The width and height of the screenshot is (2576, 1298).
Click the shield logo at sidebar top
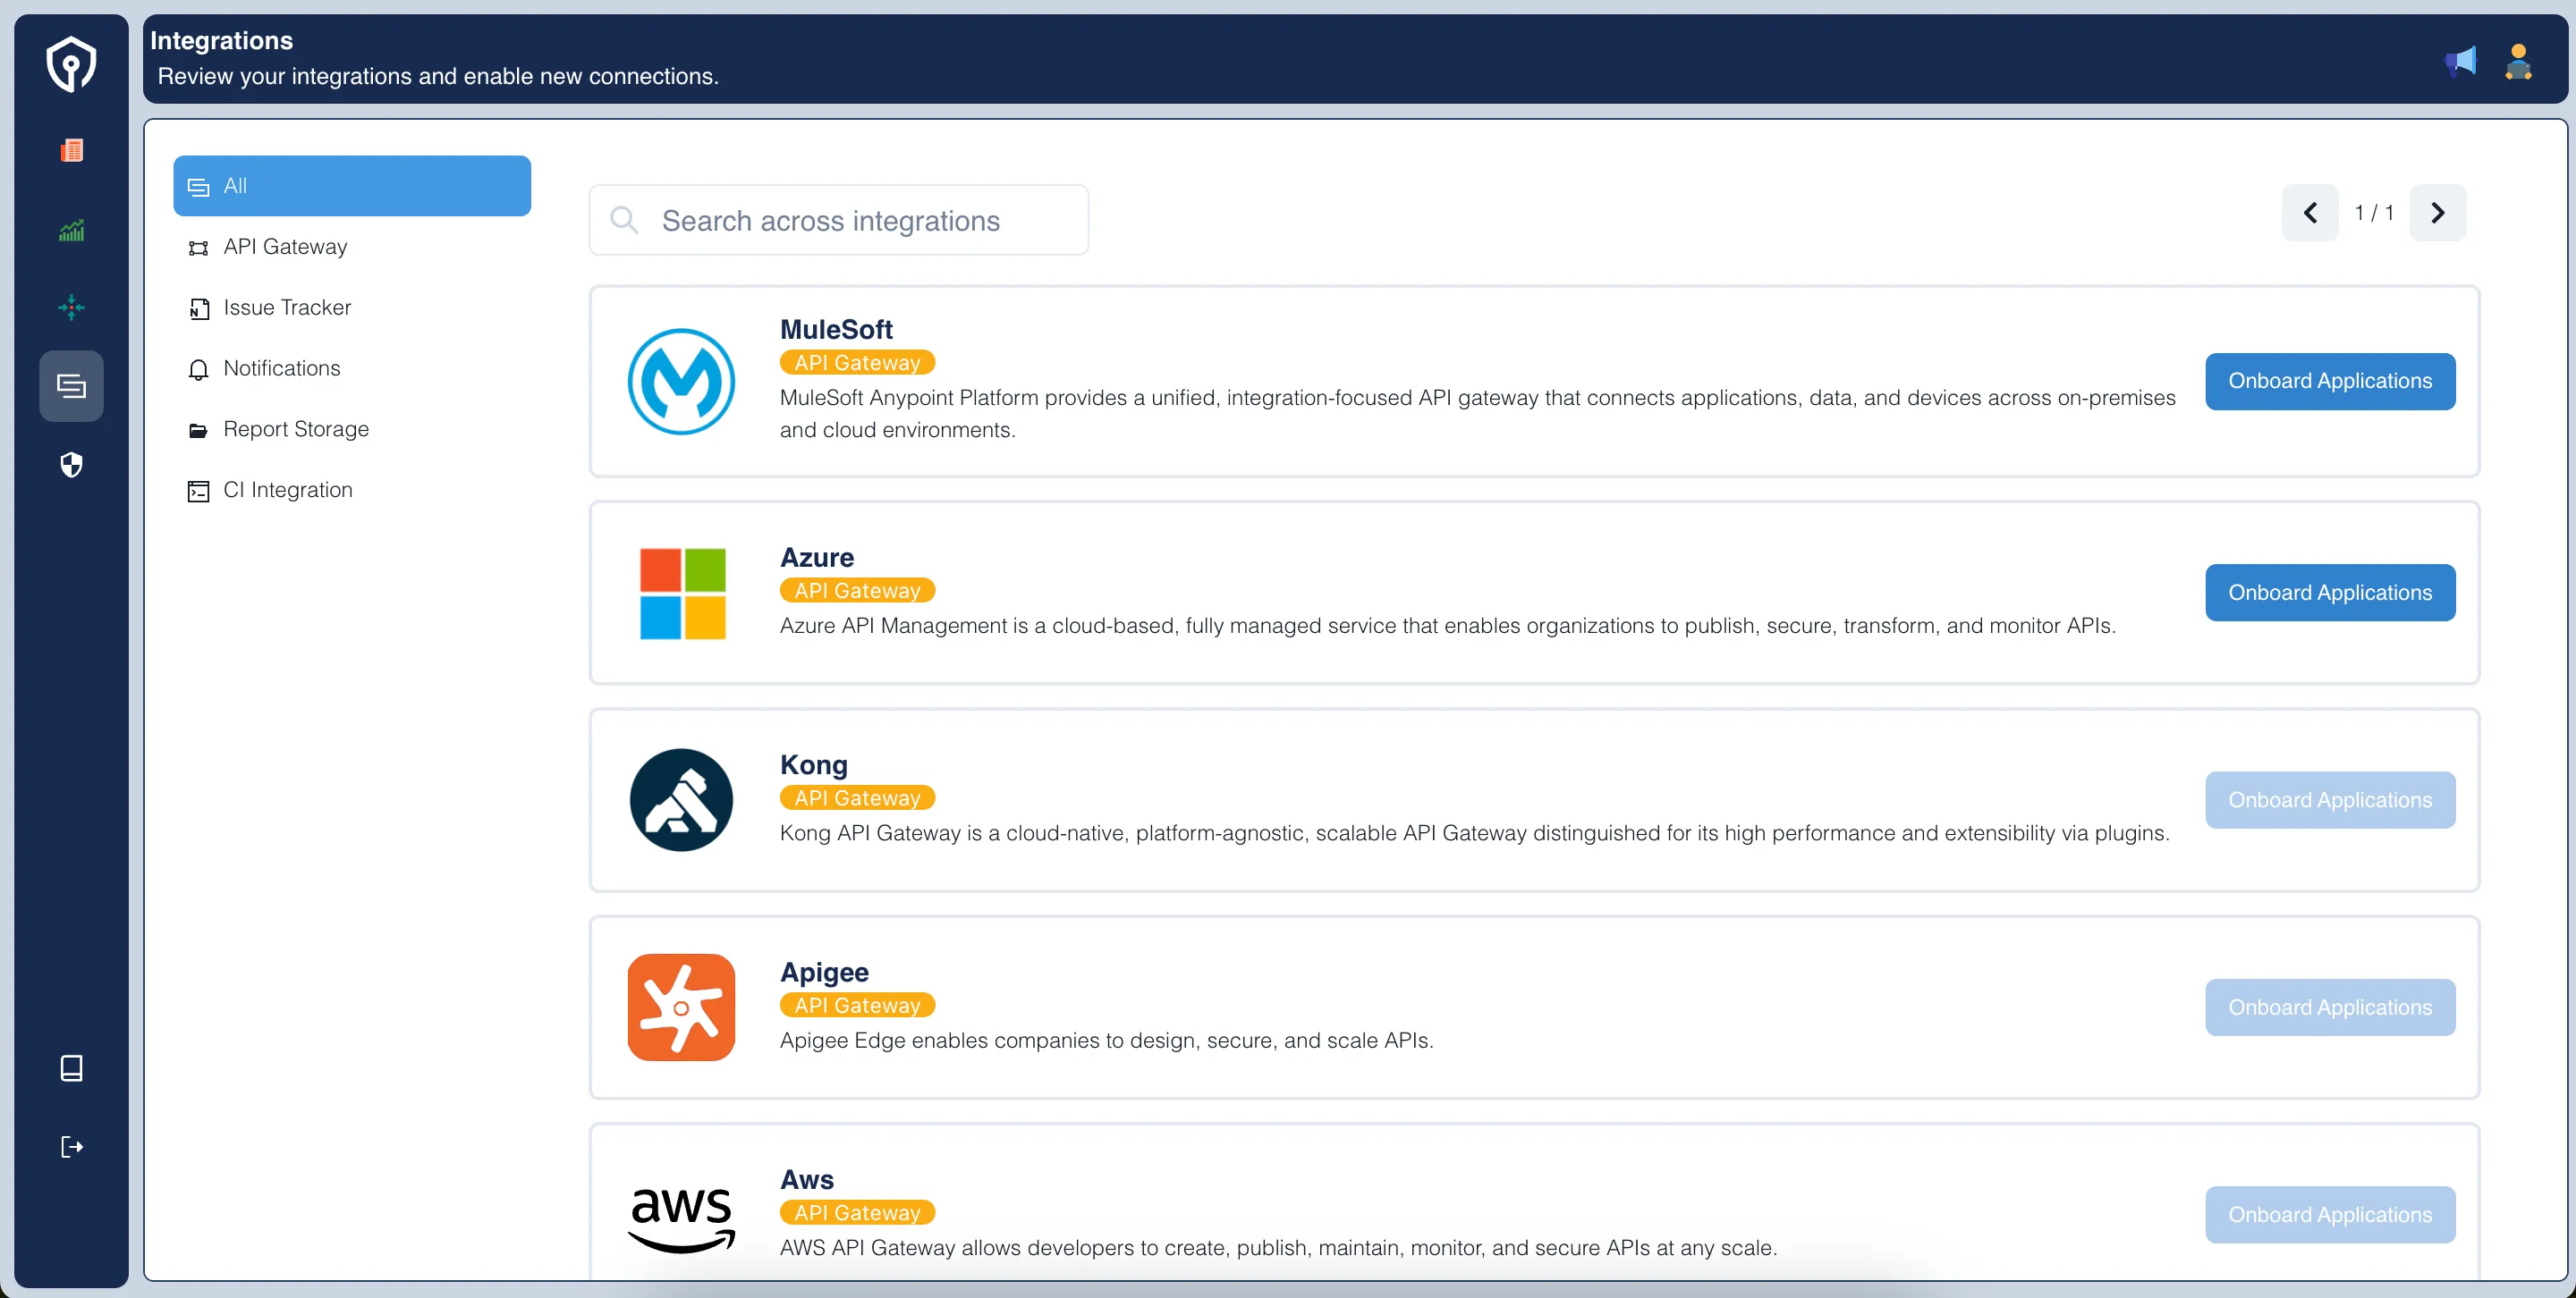71,64
